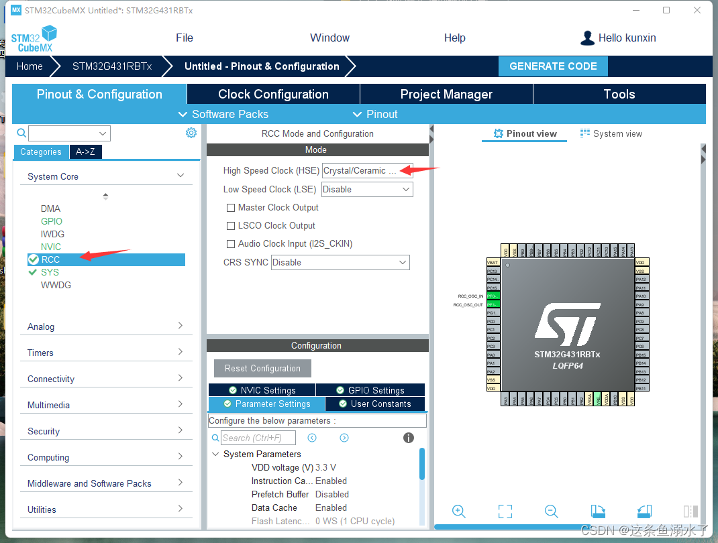Check the LSCO Clock Output option
This screenshot has height=543, width=718.
(231, 225)
